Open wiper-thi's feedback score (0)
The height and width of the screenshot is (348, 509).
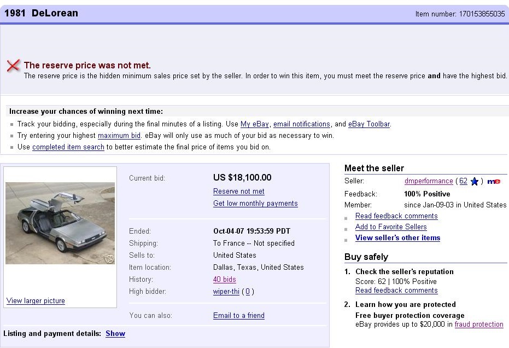[248, 292]
